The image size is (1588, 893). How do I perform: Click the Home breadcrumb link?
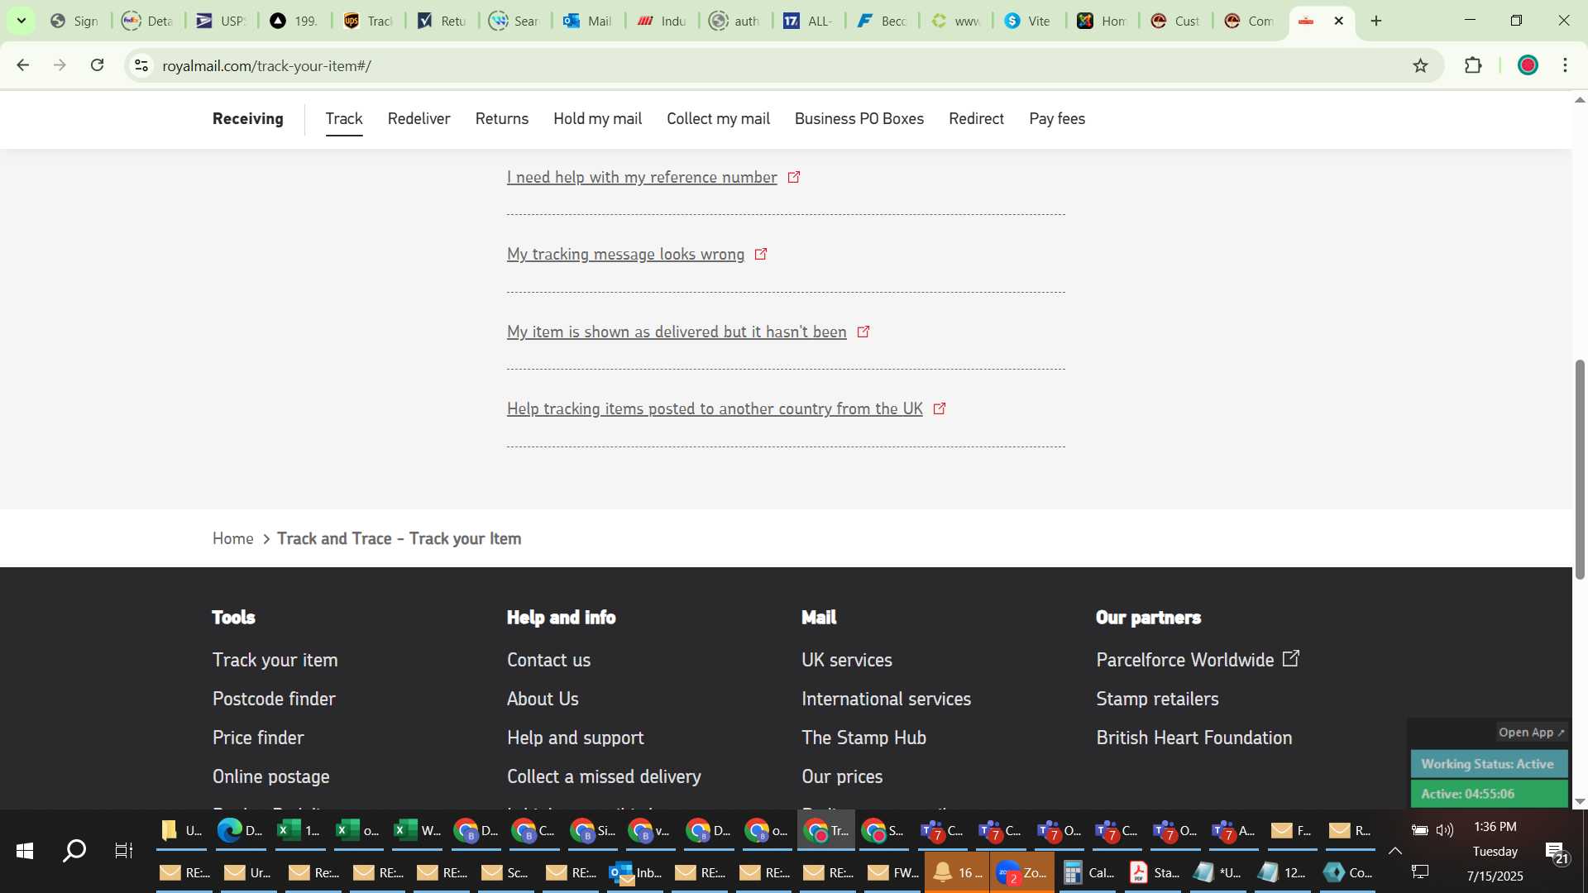tap(232, 538)
